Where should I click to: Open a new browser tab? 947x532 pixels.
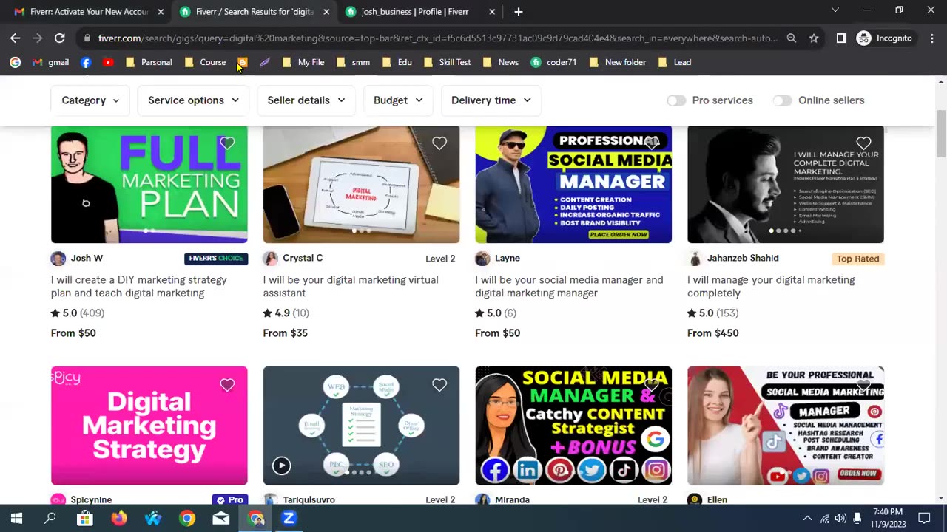click(519, 12)
